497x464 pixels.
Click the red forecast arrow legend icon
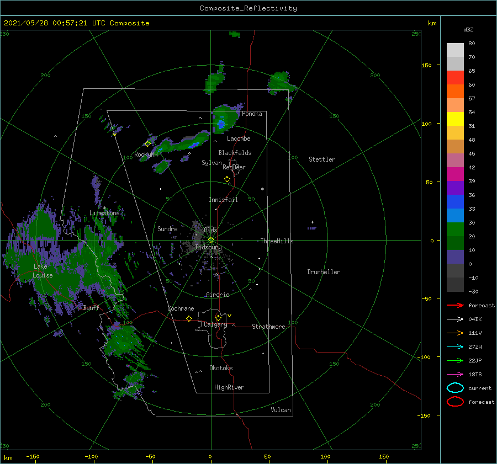pyautogui.click(x=455, y=305)
